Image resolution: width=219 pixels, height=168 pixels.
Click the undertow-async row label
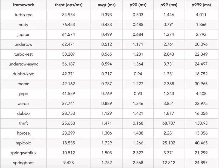point(24,64)
